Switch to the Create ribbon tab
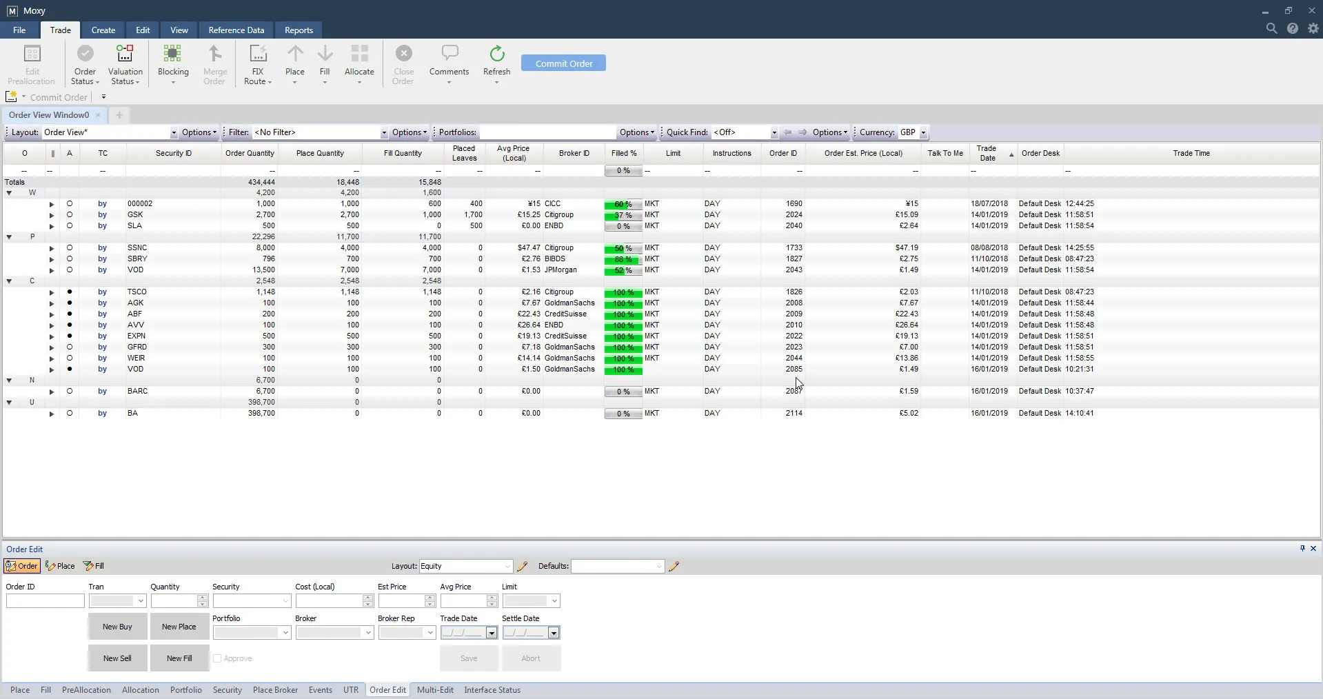Viewport: 1323px width, 699px height. [103, 30]
